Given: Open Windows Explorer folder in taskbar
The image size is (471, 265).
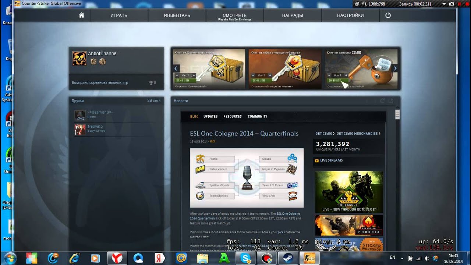Looking at the screenshot, I should tap(202, 258).
